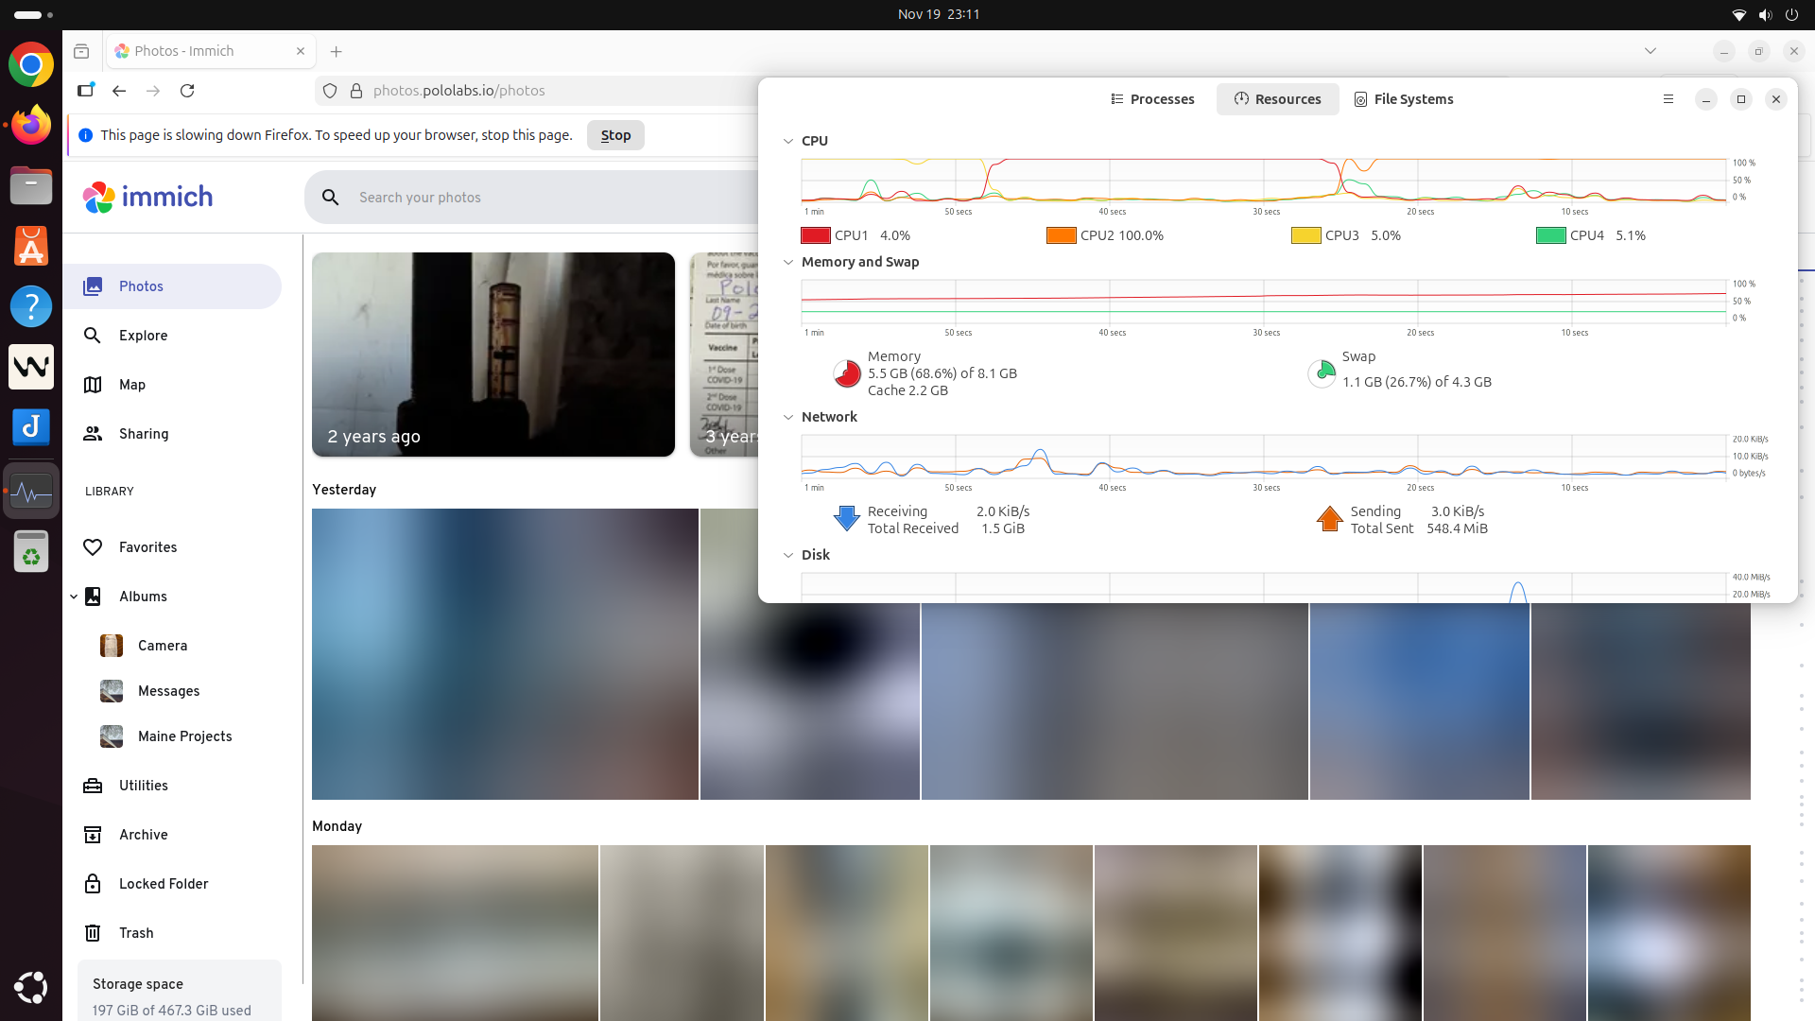This screenshot has width=1815, height=1021.
Task: Switch to the File Systems tab
Action: (x=1404, y=99)
